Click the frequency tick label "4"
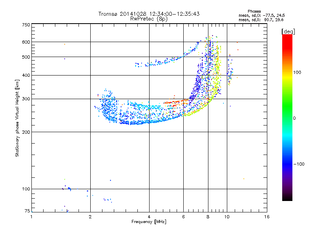 [x=149, y=217]
